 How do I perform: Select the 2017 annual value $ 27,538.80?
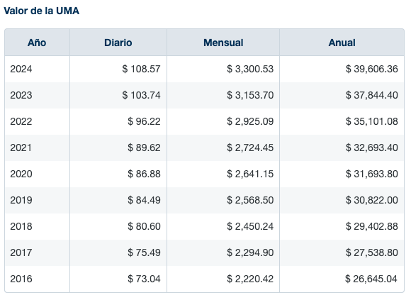pos(372,252)
